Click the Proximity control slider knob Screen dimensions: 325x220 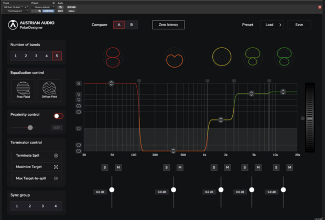[x=30, y=128]
